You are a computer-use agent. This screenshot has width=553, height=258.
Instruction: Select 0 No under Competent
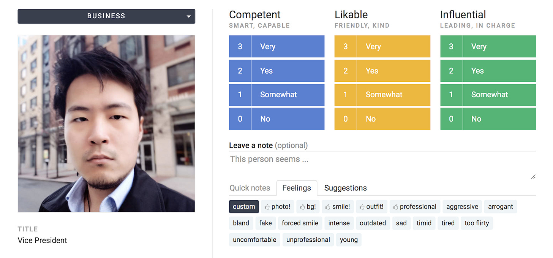276,119
